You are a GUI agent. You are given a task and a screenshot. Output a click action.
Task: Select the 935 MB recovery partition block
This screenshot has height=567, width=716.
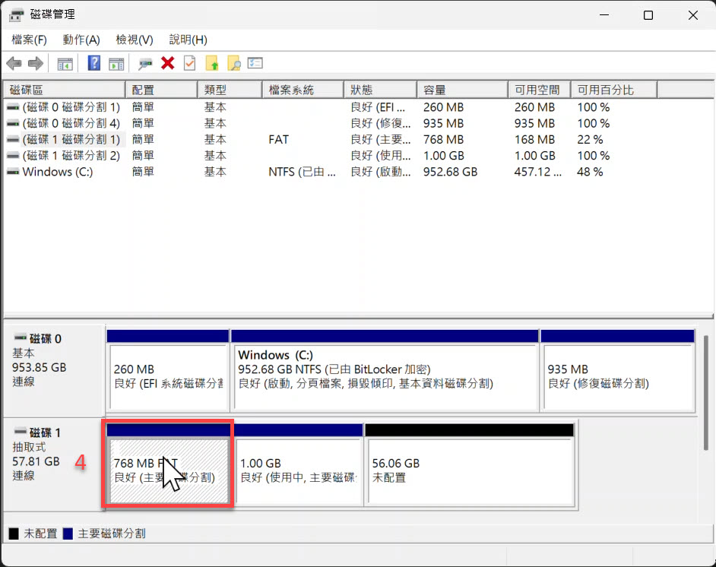616,376
